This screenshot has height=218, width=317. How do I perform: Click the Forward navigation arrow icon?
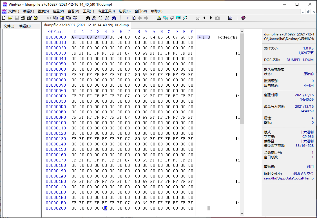146,18
